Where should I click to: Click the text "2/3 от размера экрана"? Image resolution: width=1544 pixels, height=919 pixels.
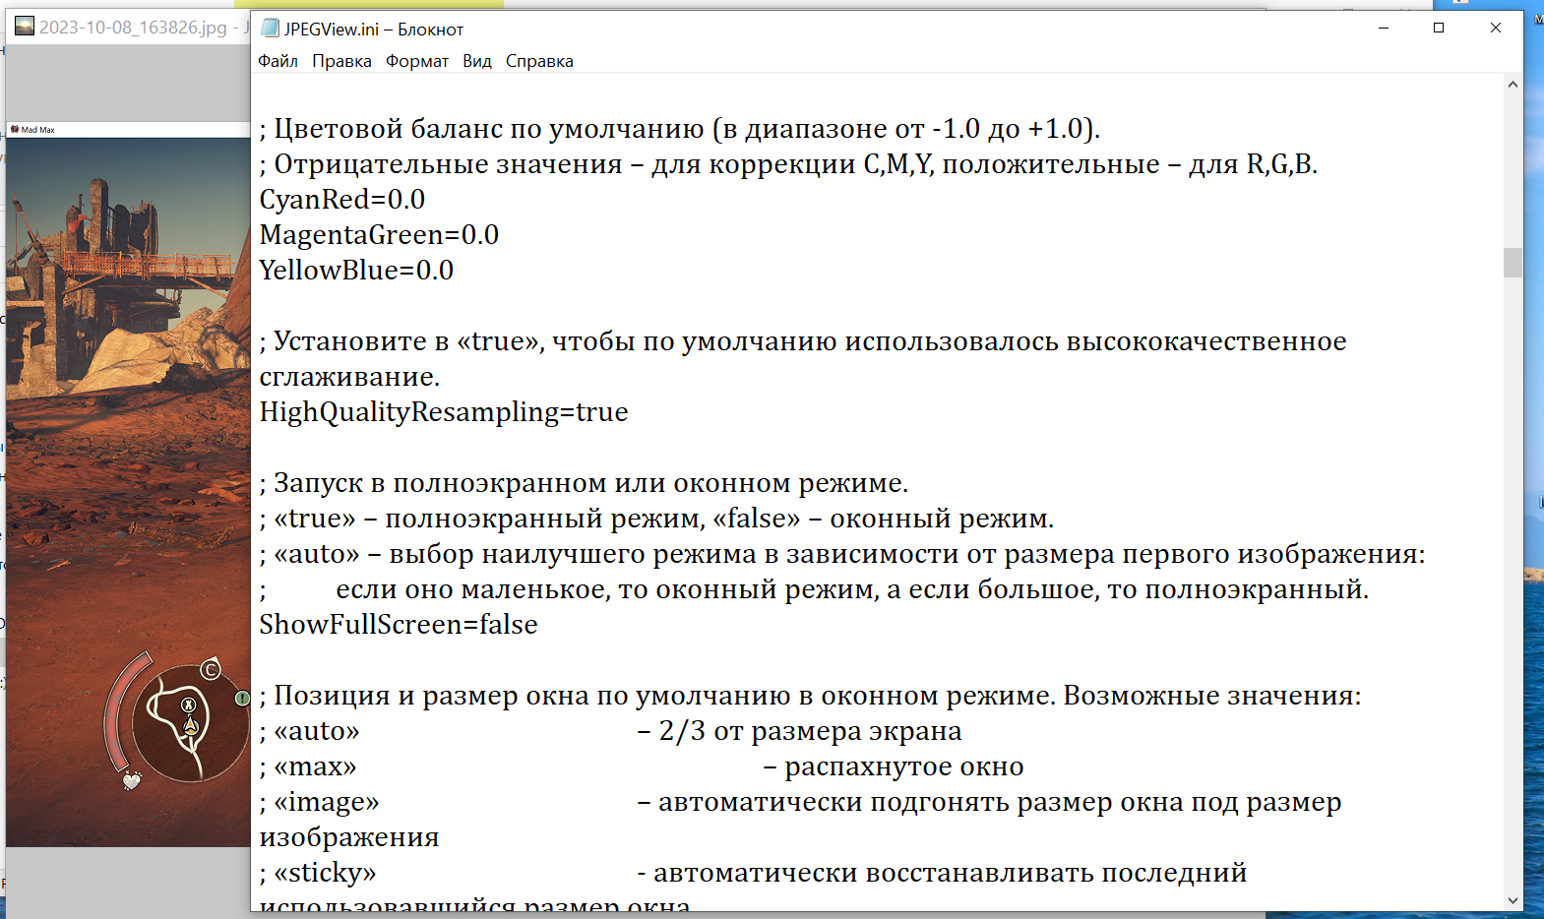[x=810, y=731]
